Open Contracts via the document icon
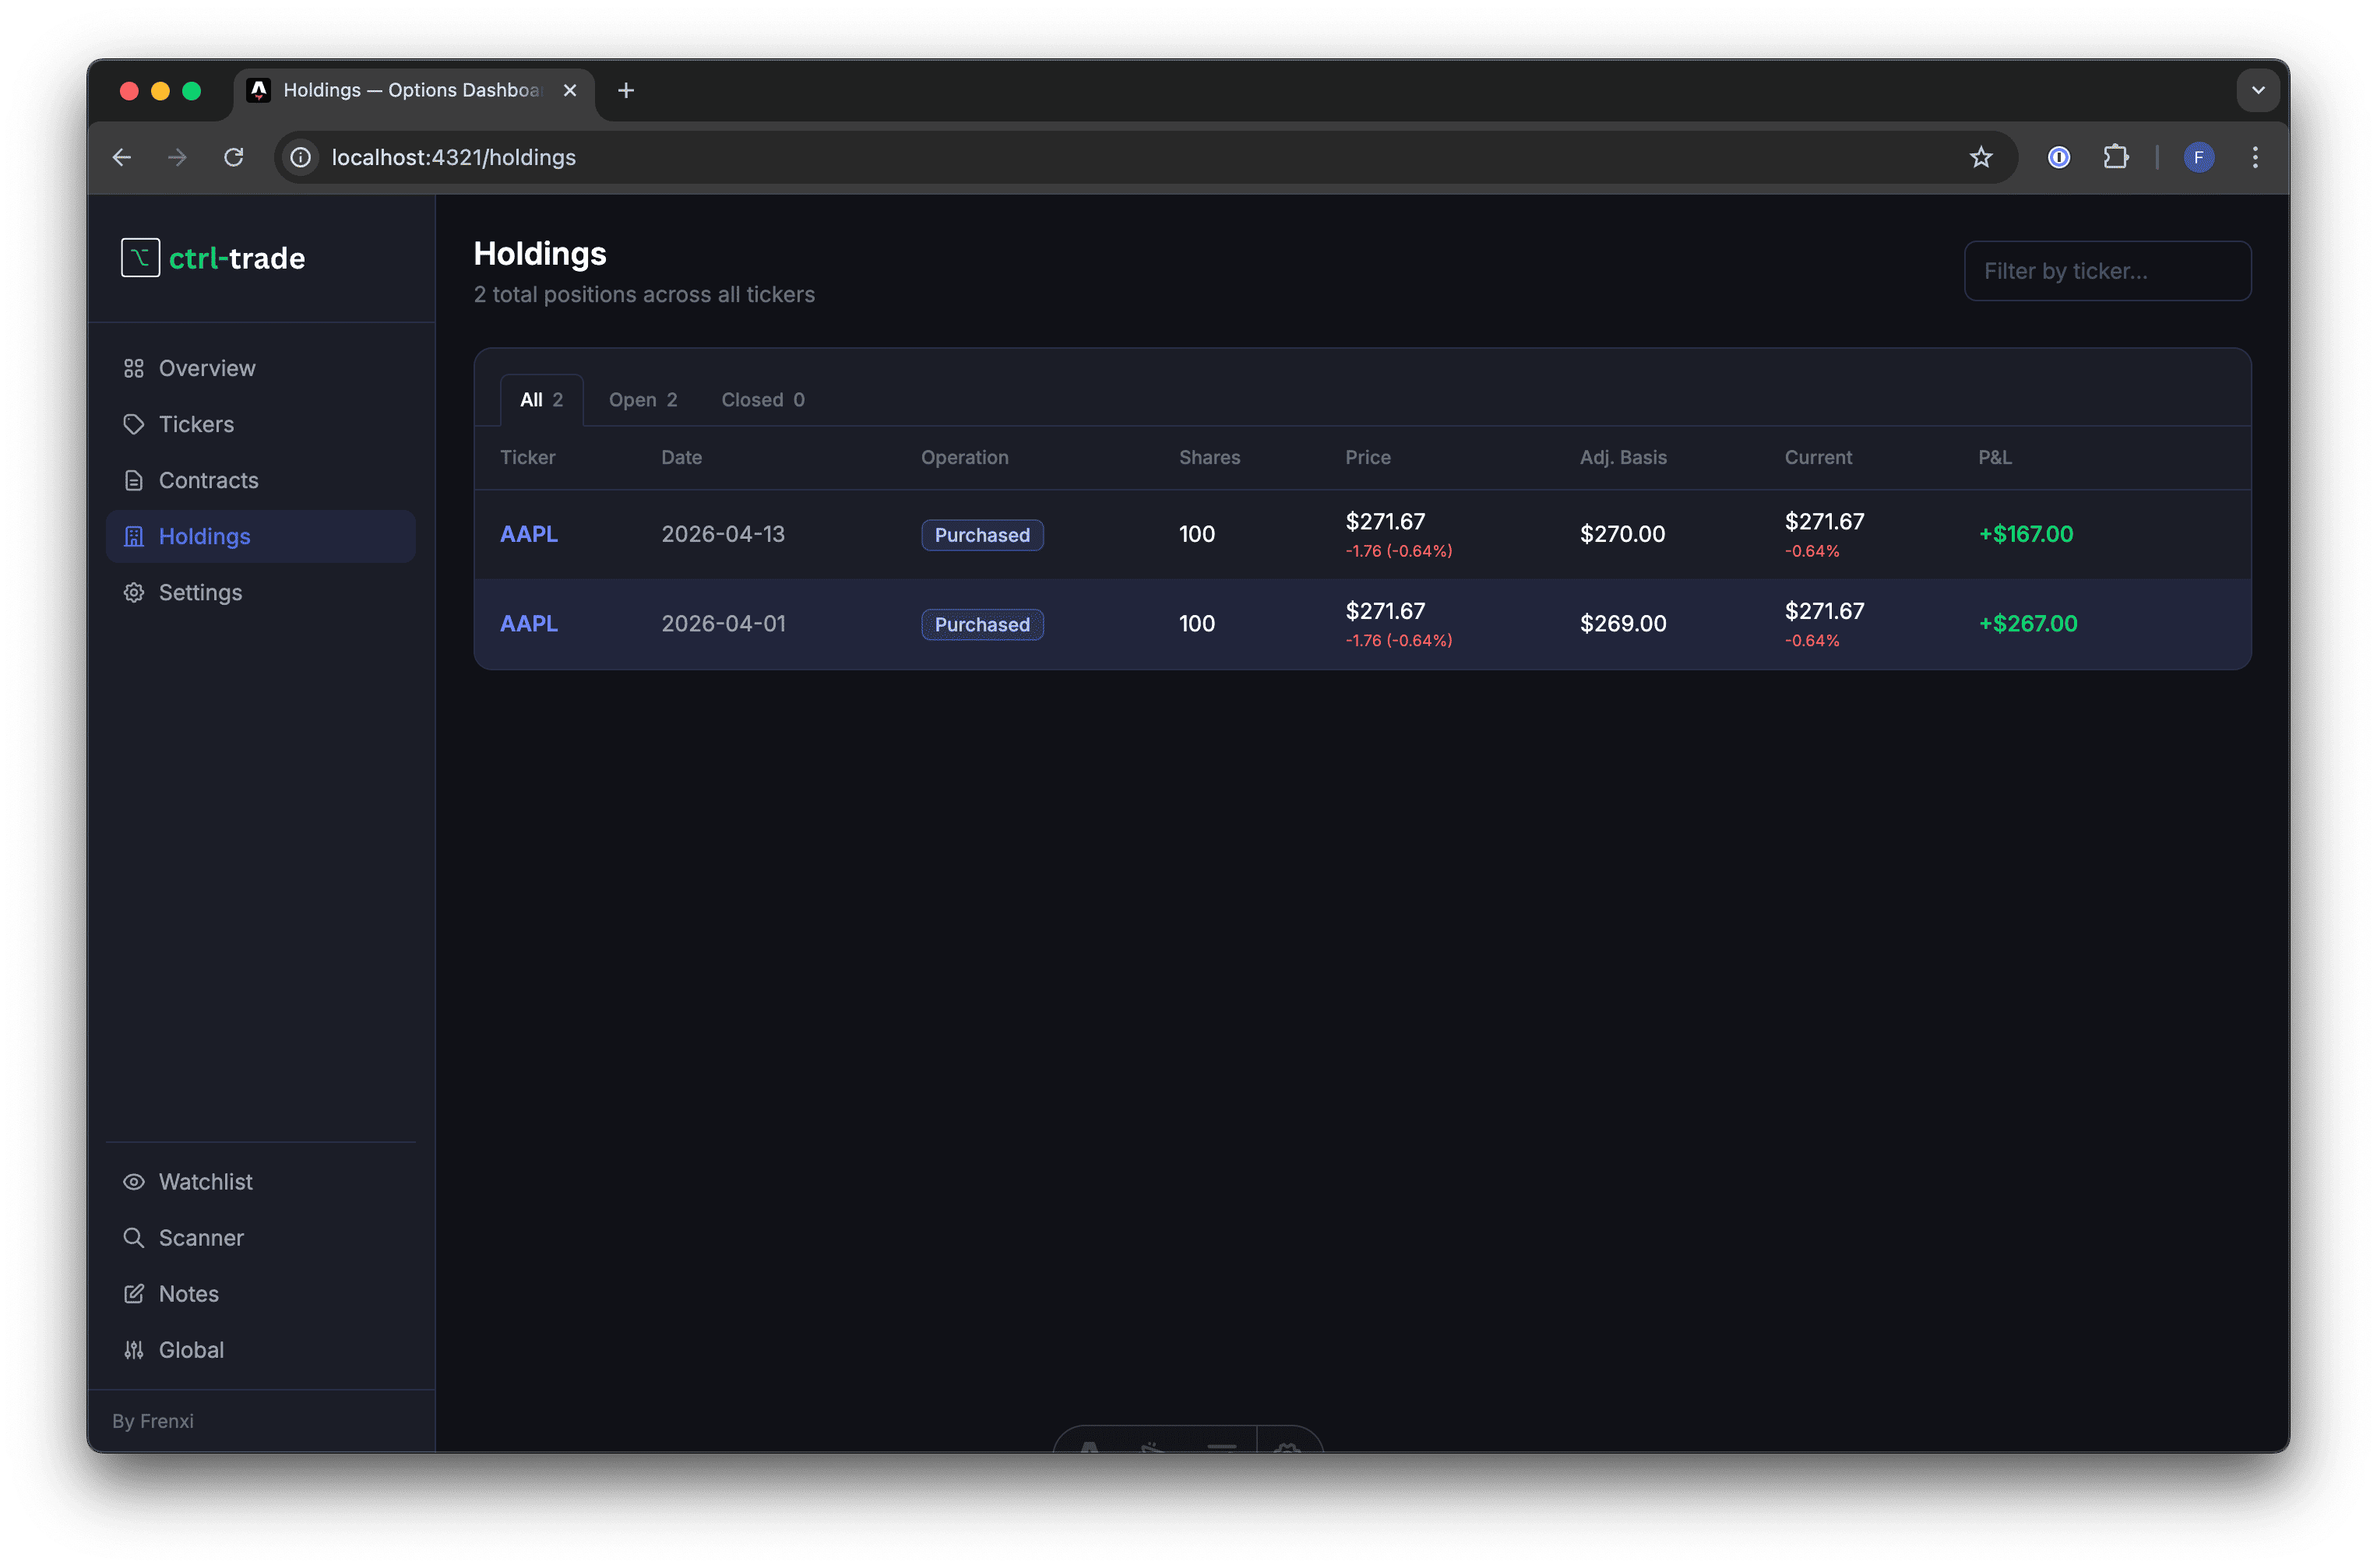The image size is (2377, 1568). coord(134,480)
